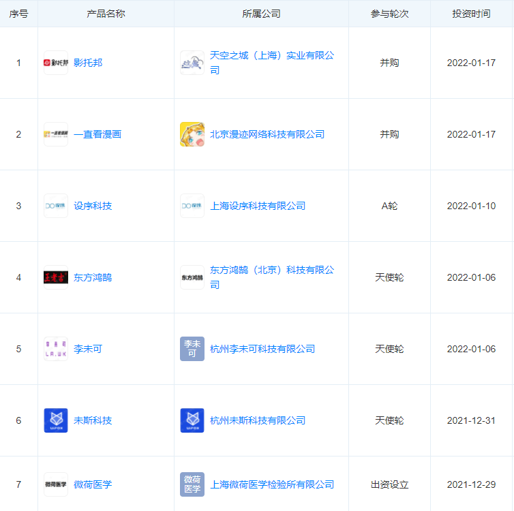
Task: Click the 一直看漫画 product logo icon
Action: (56, 134)
